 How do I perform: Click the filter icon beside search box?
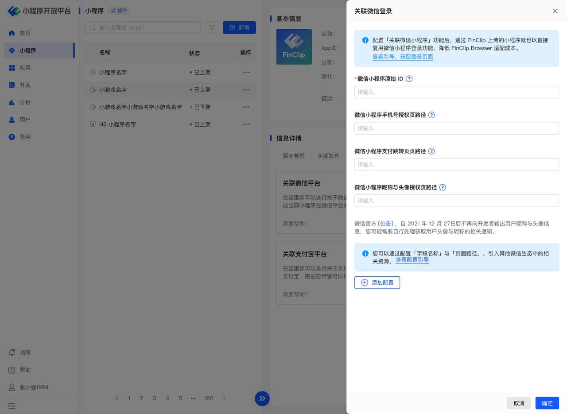pos(212,27)
